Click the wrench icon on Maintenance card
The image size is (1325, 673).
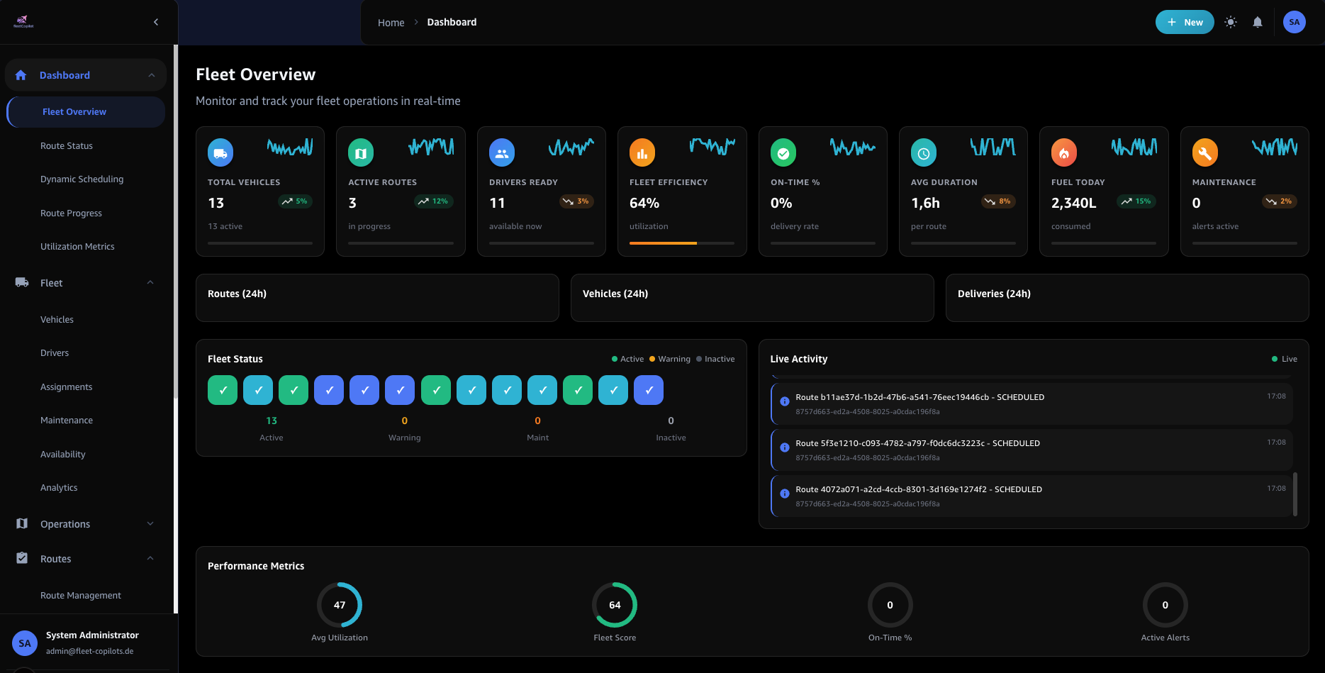click(x=1204, y=152)
